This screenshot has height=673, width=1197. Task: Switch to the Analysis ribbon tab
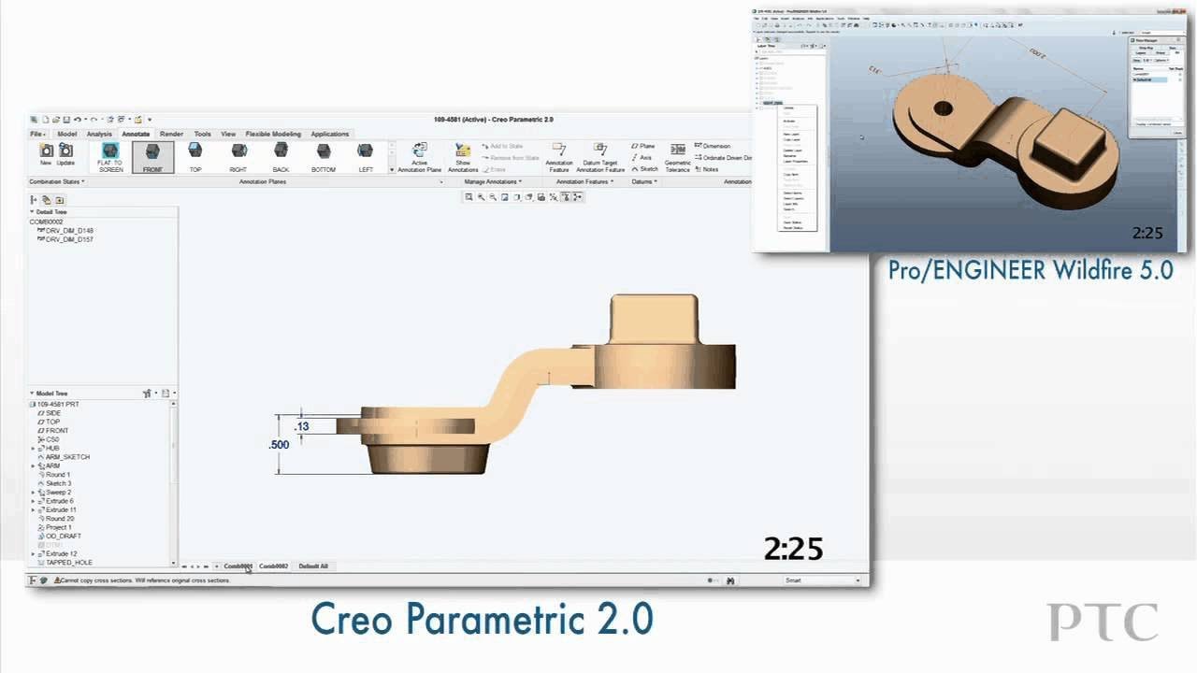tap(99, 134)
